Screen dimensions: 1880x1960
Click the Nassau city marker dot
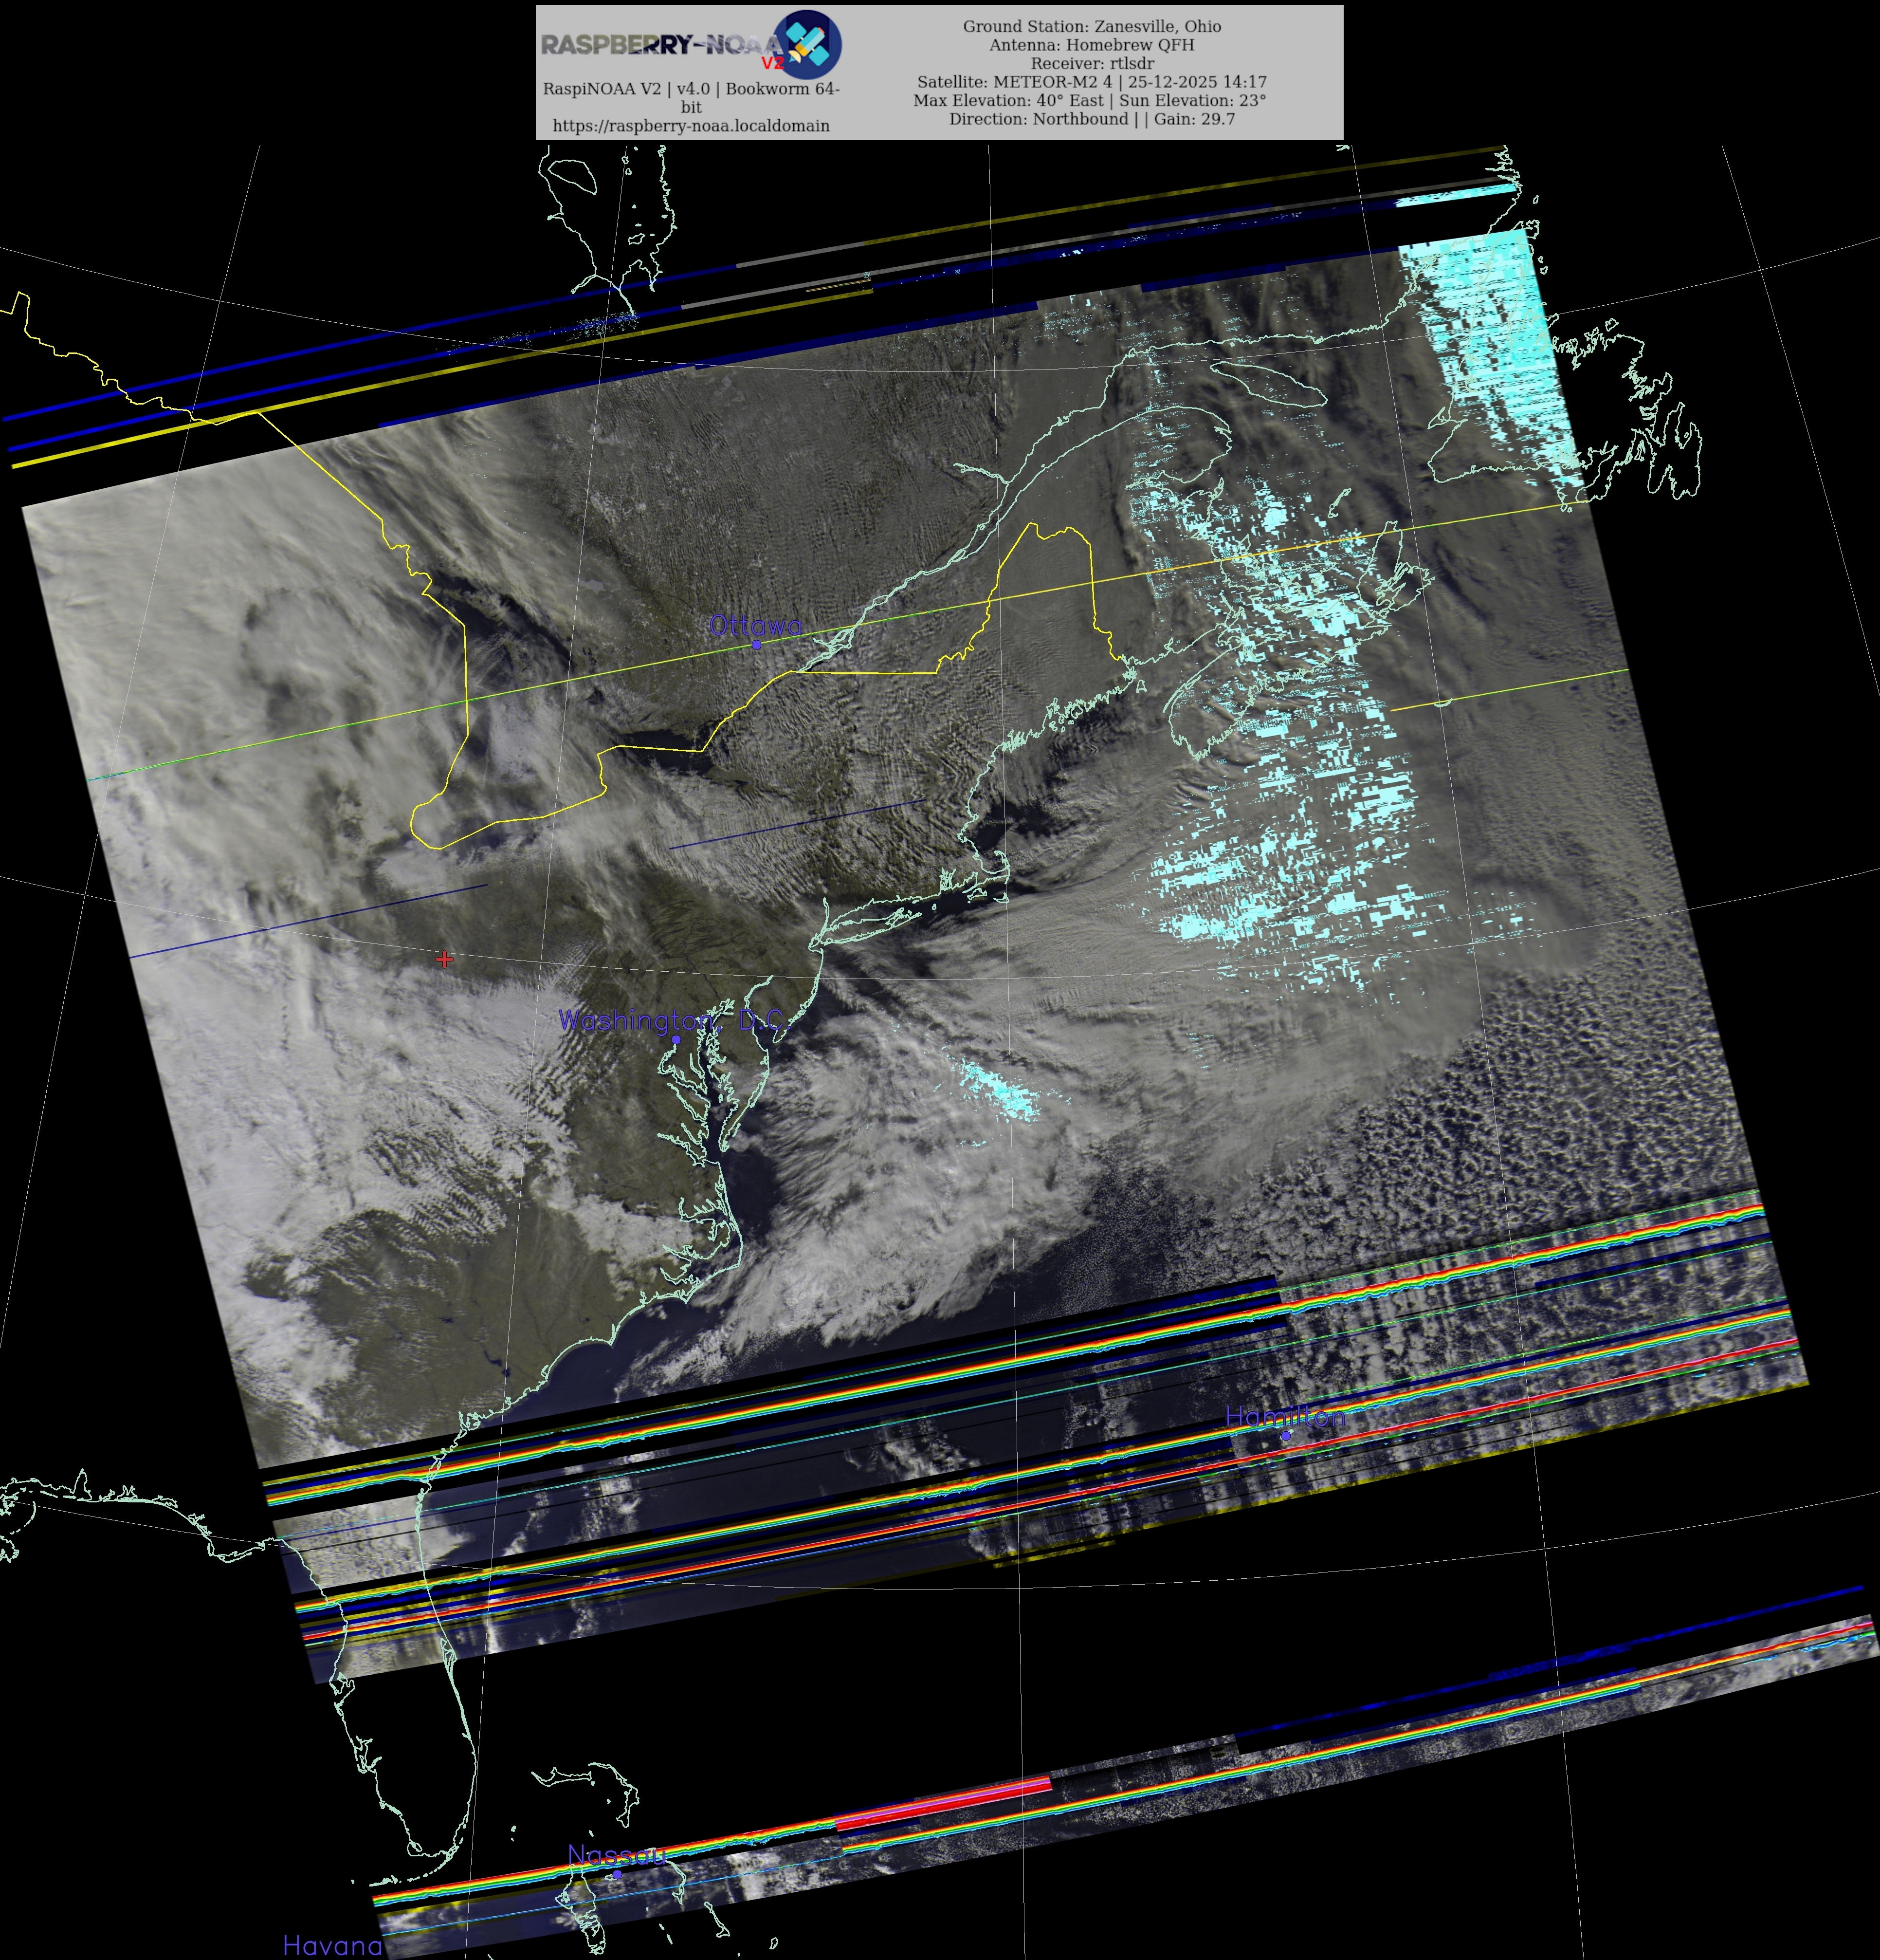point(618,1874)
